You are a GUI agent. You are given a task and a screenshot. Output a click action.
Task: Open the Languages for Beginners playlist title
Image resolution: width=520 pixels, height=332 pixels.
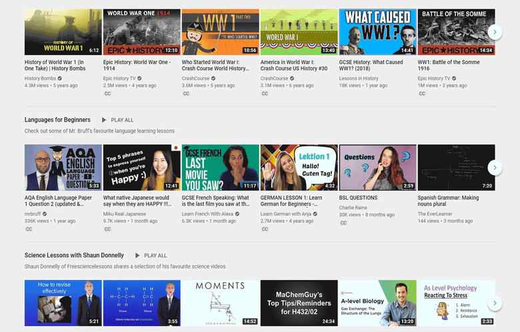coord(57,120)
